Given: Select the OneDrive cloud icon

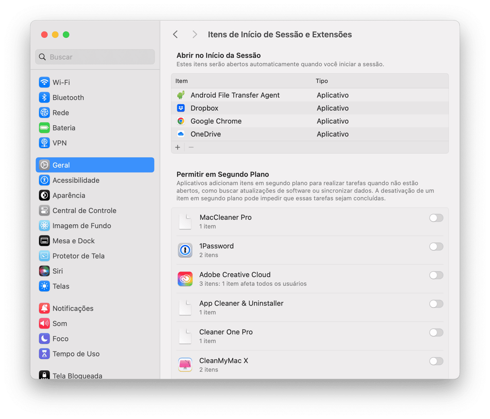Looking at the screenshot, I should click(x=181, y=134).
